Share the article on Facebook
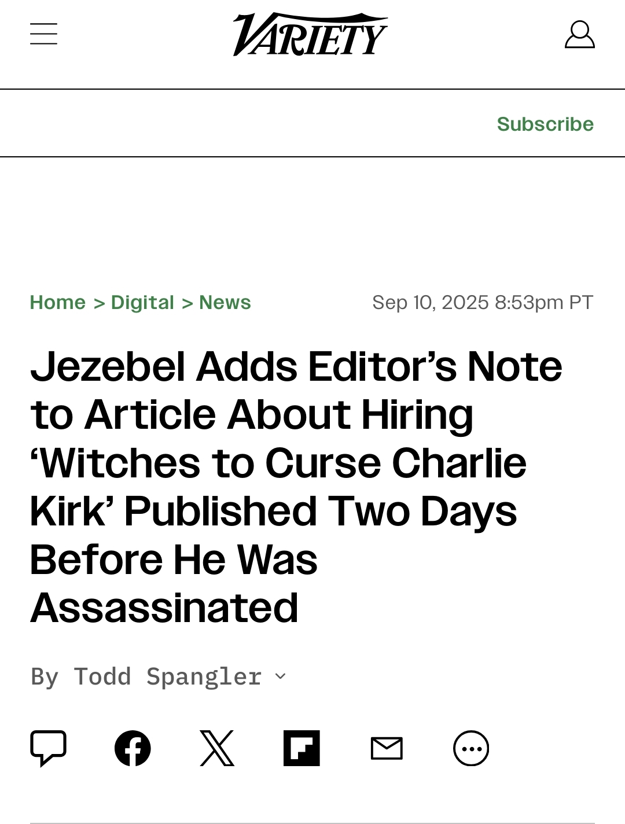Viewport: 625px width, 824px height. pyautogui.click(x=133, y=748)
